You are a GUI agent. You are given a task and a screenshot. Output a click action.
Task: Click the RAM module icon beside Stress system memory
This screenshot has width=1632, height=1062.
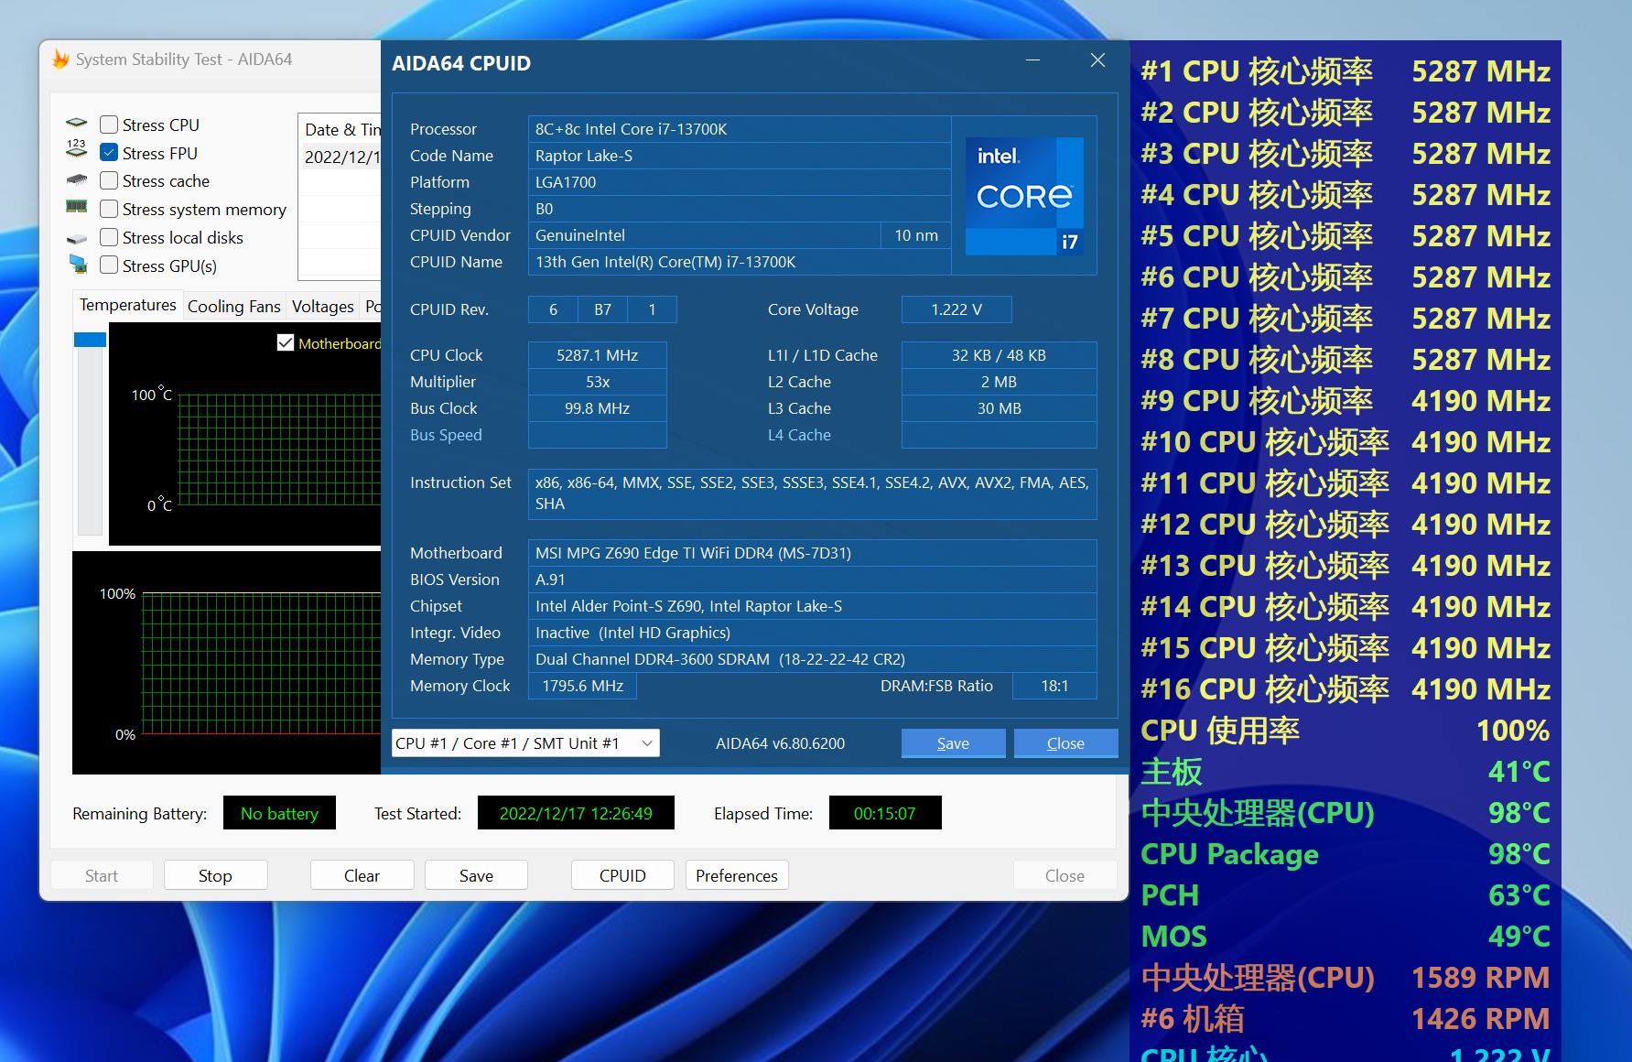coord(77,207)
